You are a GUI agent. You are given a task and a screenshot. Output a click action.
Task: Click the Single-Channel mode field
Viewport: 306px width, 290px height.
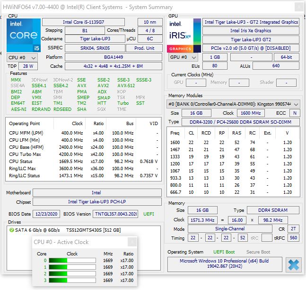click(x=230, y=229)
